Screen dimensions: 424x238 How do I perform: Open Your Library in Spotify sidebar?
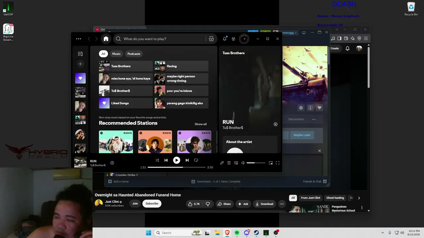point(80,54)
